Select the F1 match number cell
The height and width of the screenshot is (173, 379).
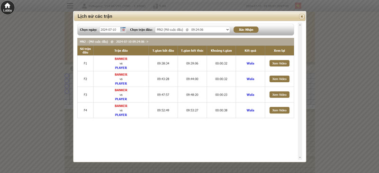coord(85,63)
